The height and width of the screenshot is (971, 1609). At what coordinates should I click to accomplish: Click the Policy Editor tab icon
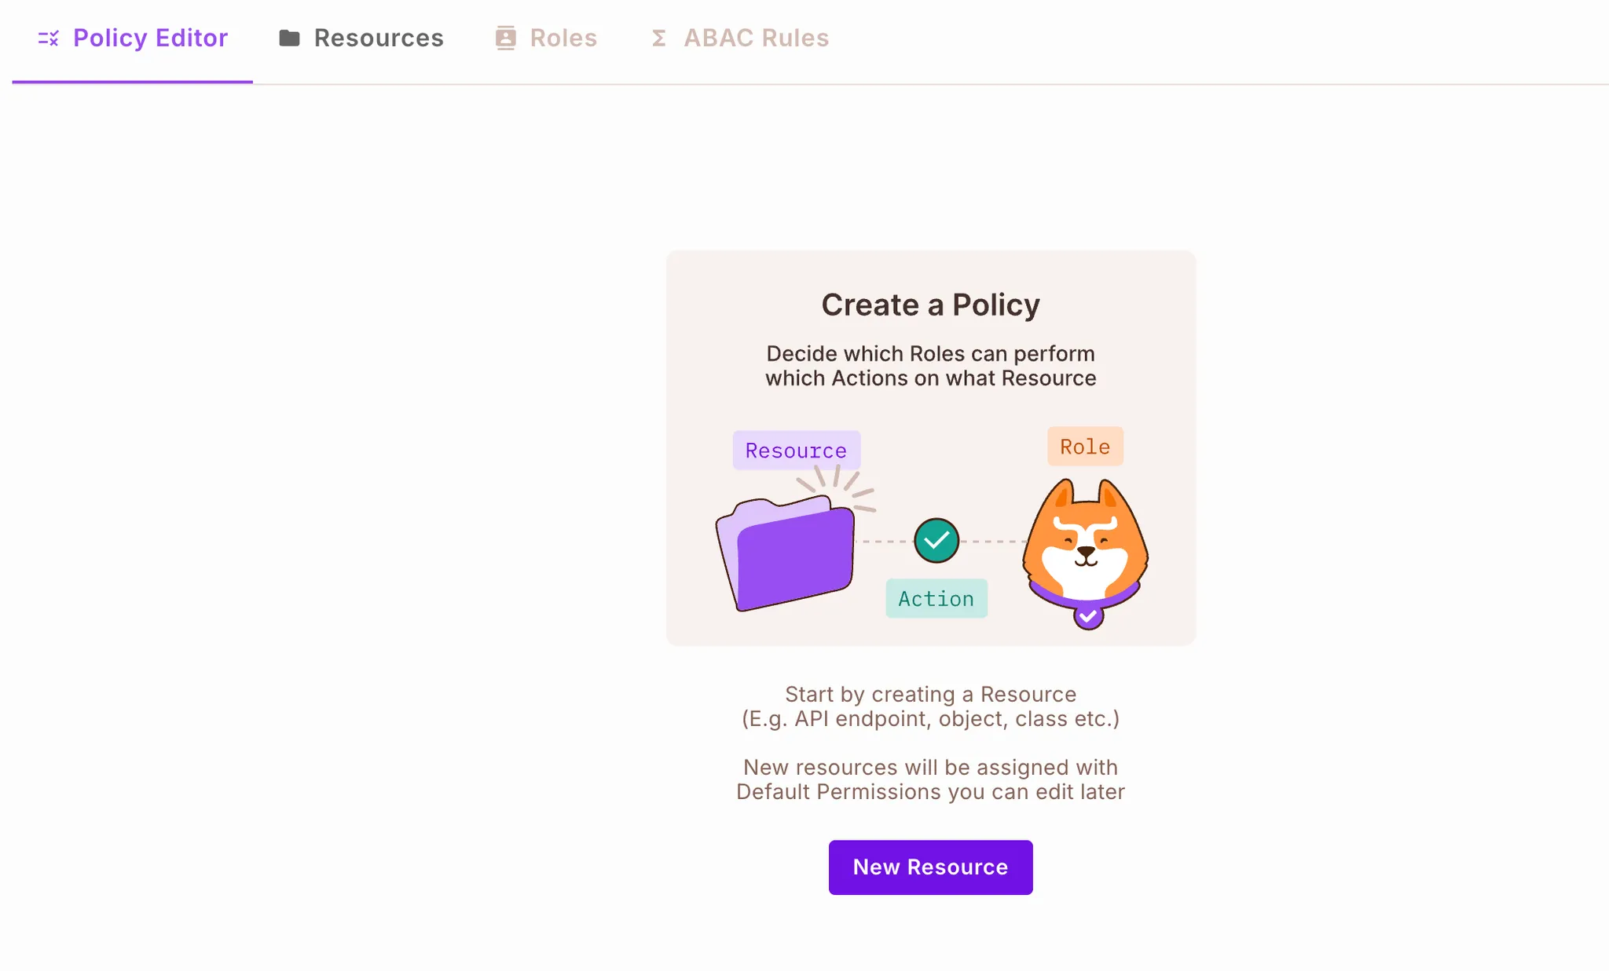click(49, 38)
